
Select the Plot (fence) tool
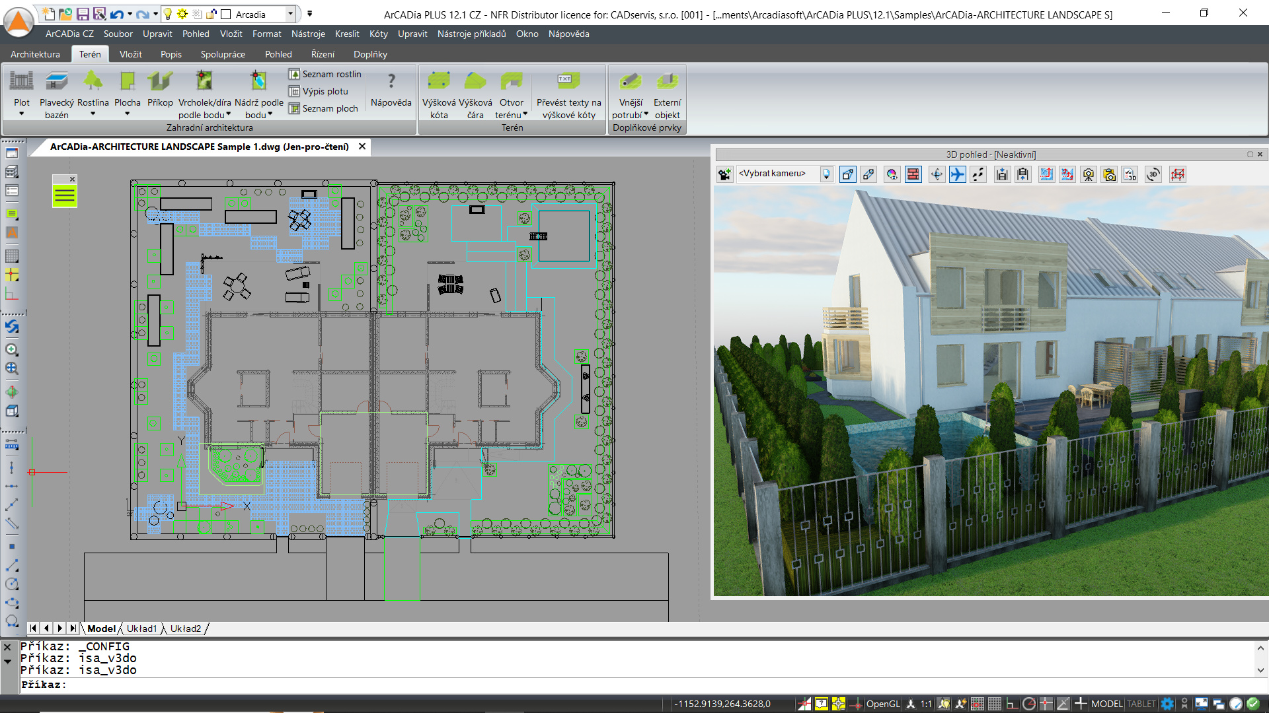click(21, 92)
